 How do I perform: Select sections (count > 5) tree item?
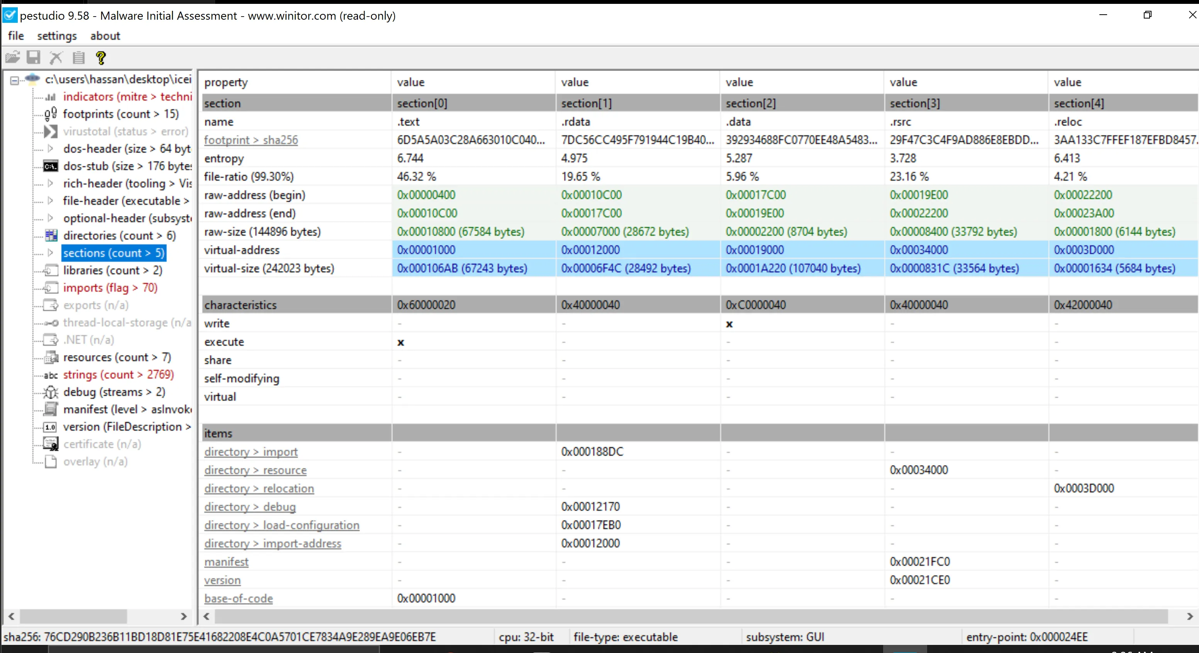coord(114,252)
